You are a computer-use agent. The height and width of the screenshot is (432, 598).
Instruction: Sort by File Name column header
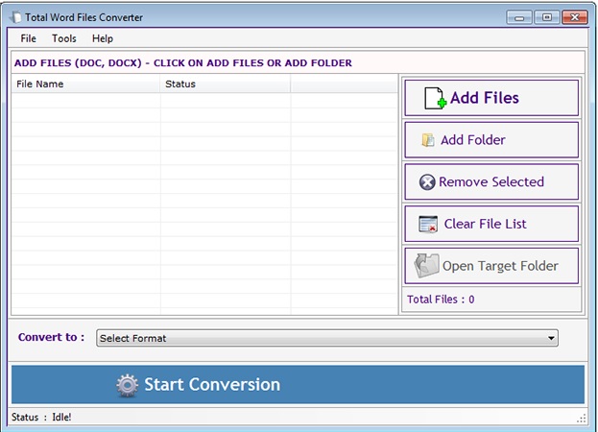click(x=85, y=84)
